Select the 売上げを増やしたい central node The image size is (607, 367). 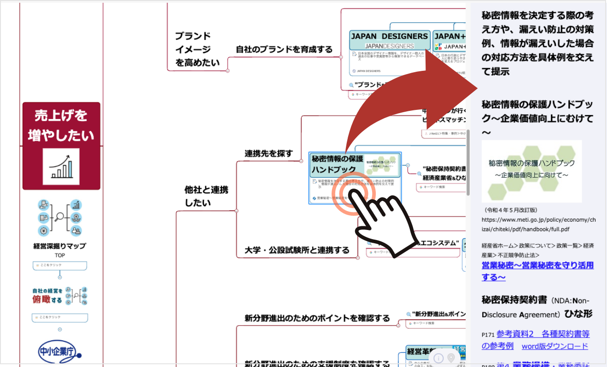(x=61, y=146)
